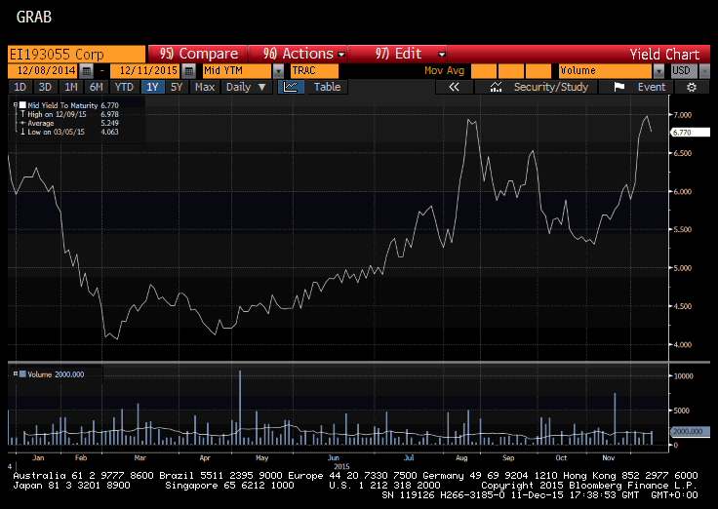718x509 pixels.
Task: Collapse the Mid Yield legend box
Action: pos(15,105)
